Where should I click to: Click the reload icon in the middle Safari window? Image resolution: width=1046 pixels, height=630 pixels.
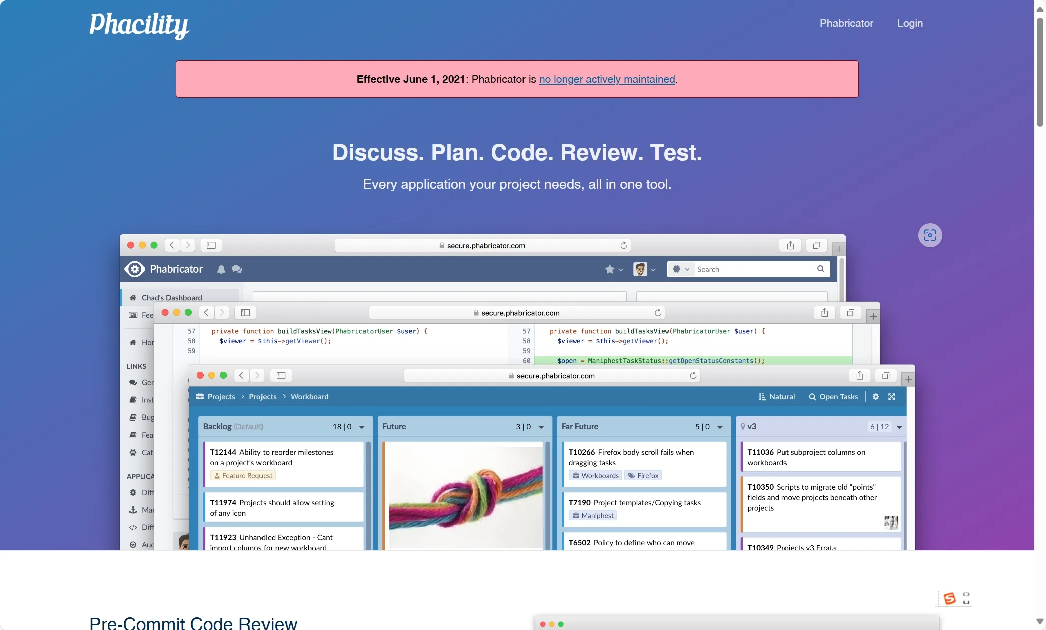658,313
